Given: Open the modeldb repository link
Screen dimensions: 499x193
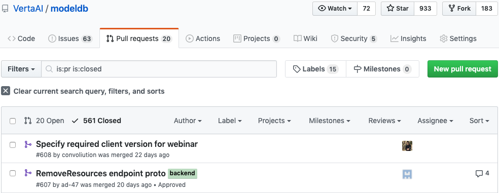Looking at the screenshot, I should pos(69,9).
